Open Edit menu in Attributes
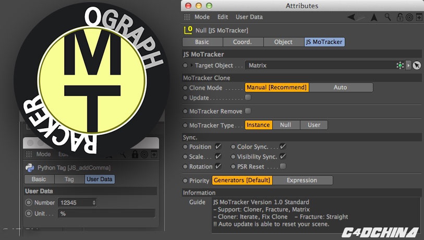424x240 pixels. coord(223,17)
